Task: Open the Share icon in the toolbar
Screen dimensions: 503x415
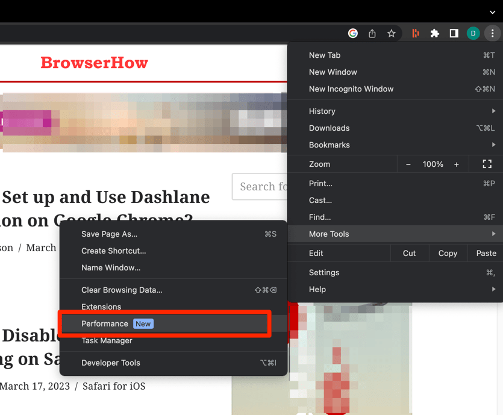Action: tap(372, 33)
